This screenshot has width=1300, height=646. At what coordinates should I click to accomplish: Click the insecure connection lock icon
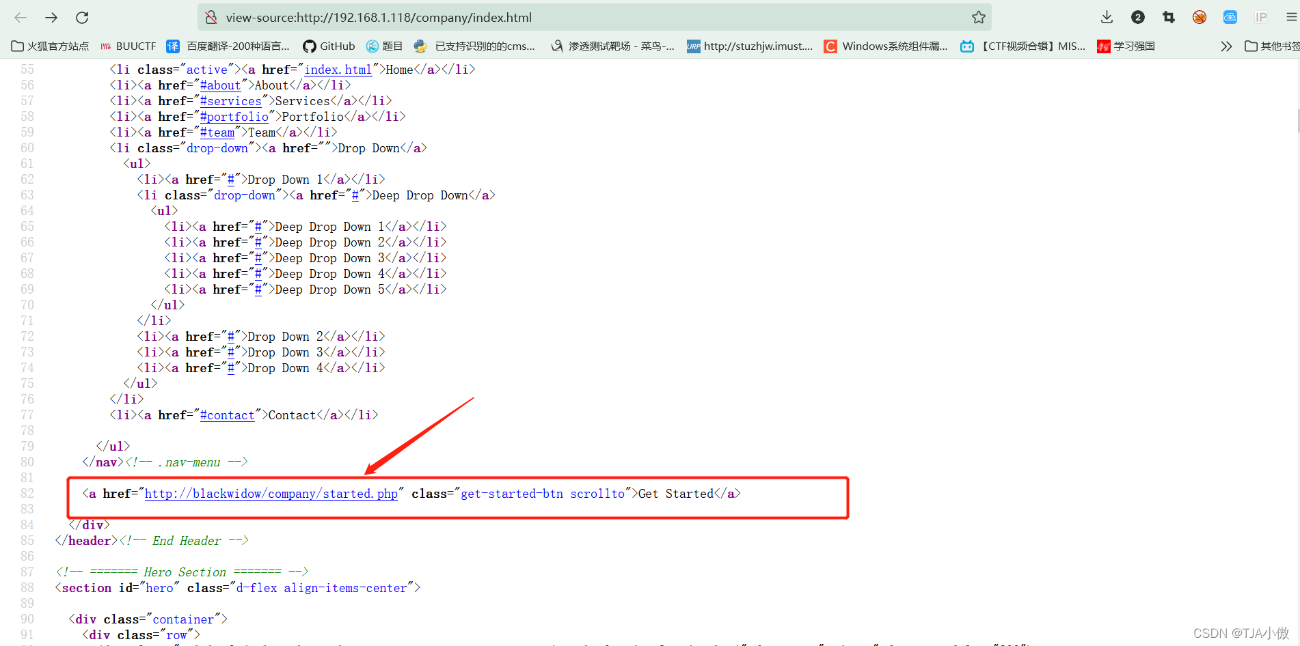(x=211, y=18)
